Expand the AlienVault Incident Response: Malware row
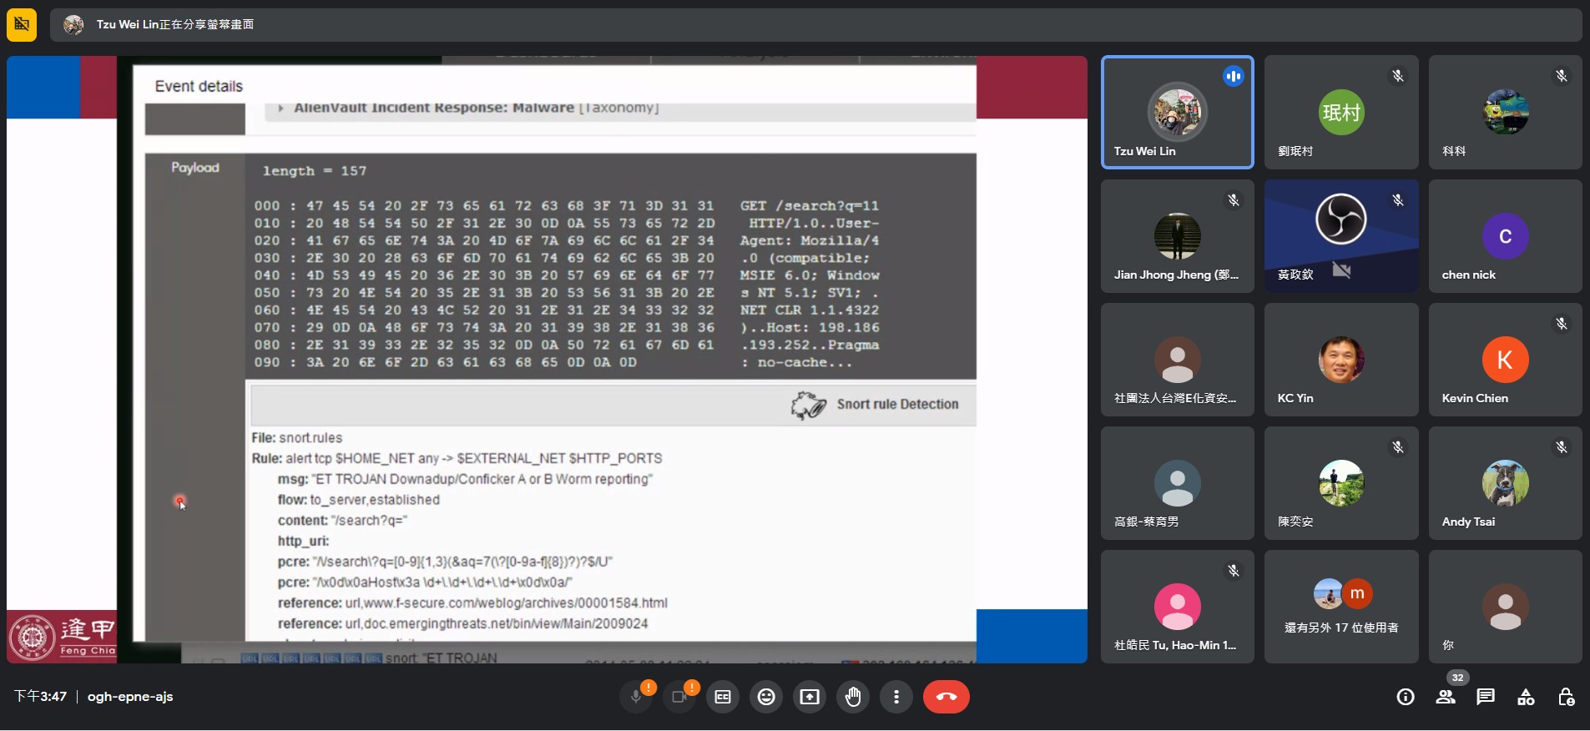 point(620,108)
